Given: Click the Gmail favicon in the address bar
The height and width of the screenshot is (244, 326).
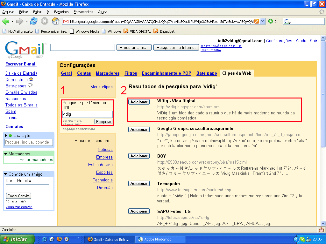Looking at the screenshot, I should [x=66, y=21].
